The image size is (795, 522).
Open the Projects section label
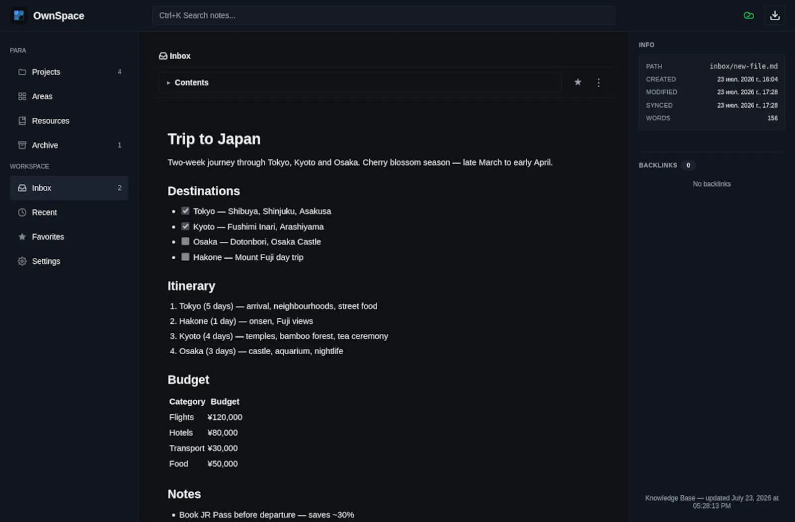pyautogui.click(x=46, y=72)
